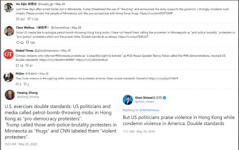Open Shen Shiwei's profile avatar
239x150 pixels.
click(x=128, y=100)
